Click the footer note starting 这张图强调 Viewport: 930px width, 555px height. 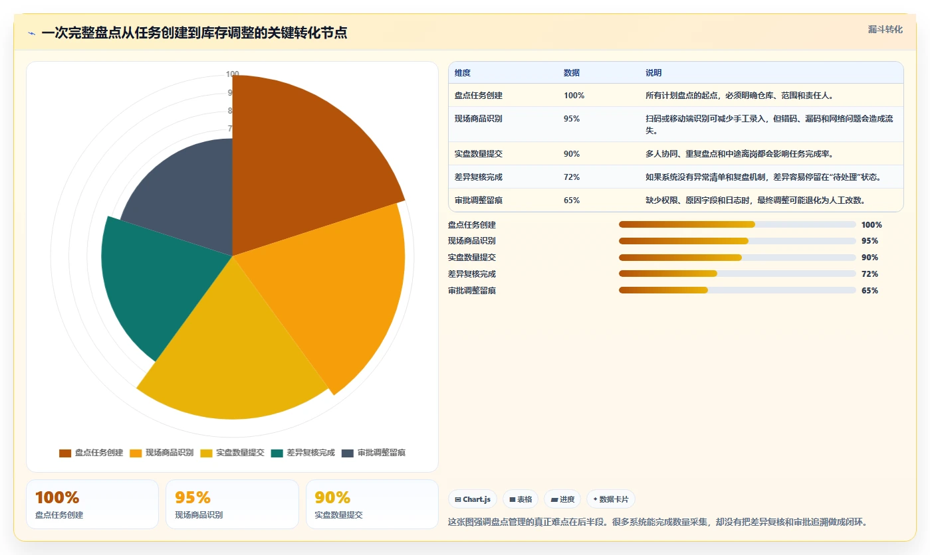[x=658, y=522]
